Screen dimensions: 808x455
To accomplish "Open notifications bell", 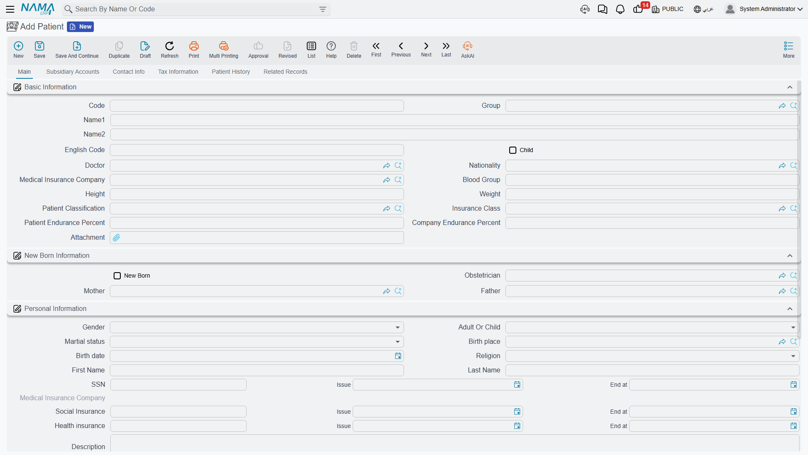I will coord(620,9).
